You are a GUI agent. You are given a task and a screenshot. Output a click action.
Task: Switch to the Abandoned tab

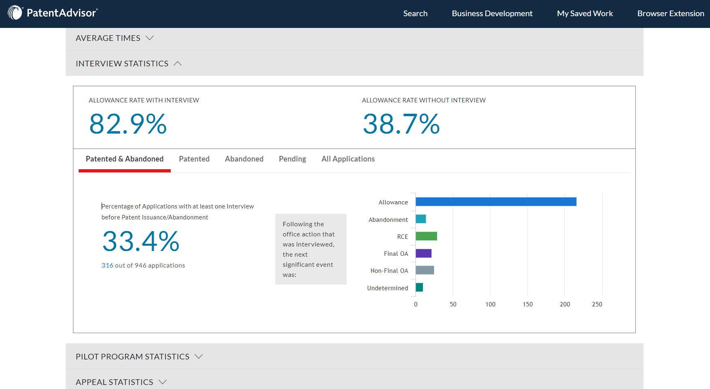(x=244, y=159)
